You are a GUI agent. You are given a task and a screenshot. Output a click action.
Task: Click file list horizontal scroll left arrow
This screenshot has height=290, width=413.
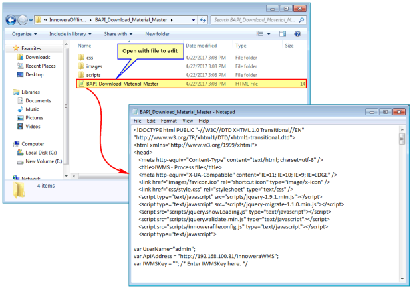(x=74, y=176)
